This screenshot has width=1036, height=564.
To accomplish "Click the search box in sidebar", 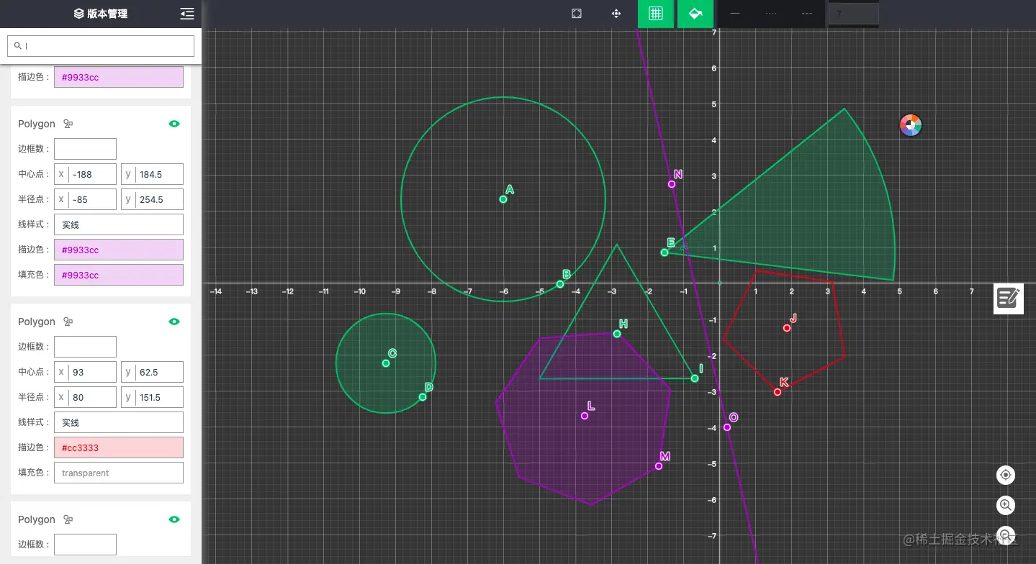I will (101, 46).
